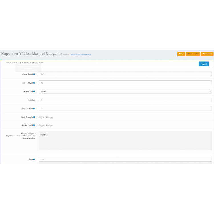This screenshot has height=214, width=214.
Task: Open the How it works button
Action: coord(193,54)
